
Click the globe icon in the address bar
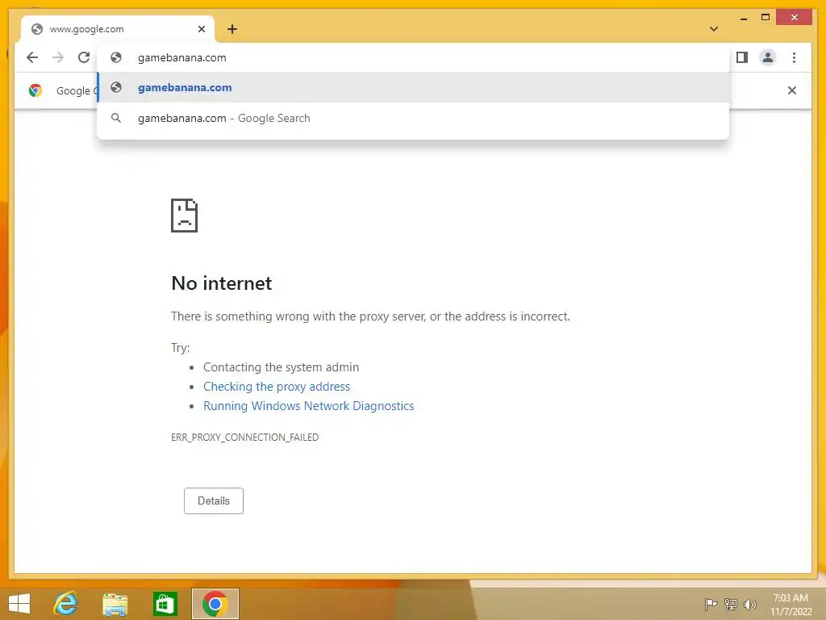pos(116,57)
